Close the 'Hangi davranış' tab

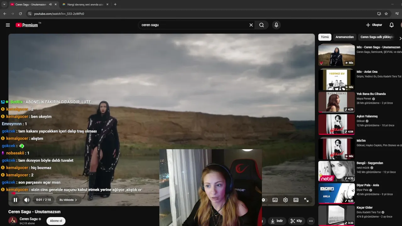coord(107,4)
